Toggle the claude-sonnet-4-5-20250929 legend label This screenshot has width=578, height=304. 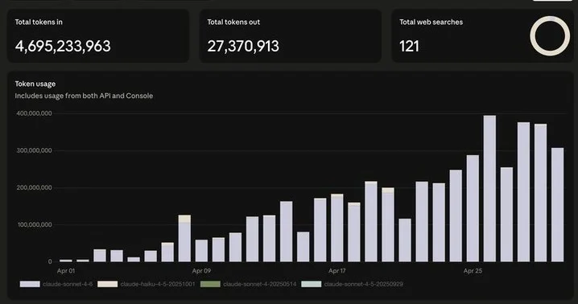[x=363, y=284]
